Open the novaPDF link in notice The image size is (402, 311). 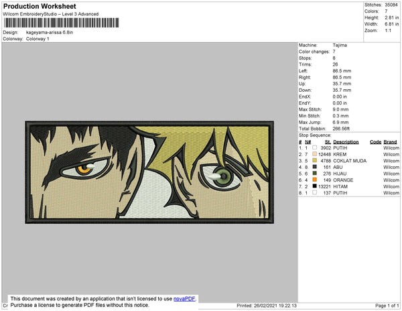pyautogui.click(x=184, y=299)
